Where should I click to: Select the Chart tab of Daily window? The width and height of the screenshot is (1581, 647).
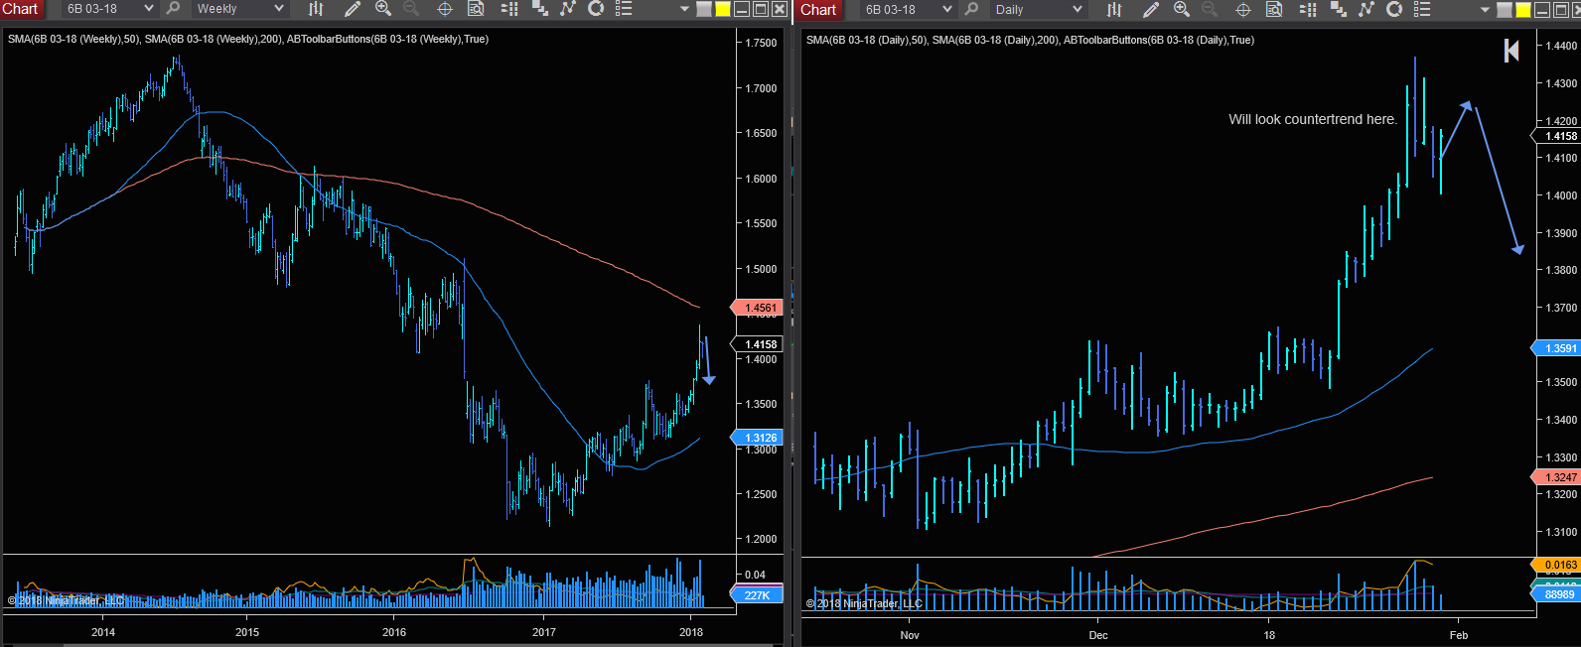pyautogui.click(x=819, y=9)
